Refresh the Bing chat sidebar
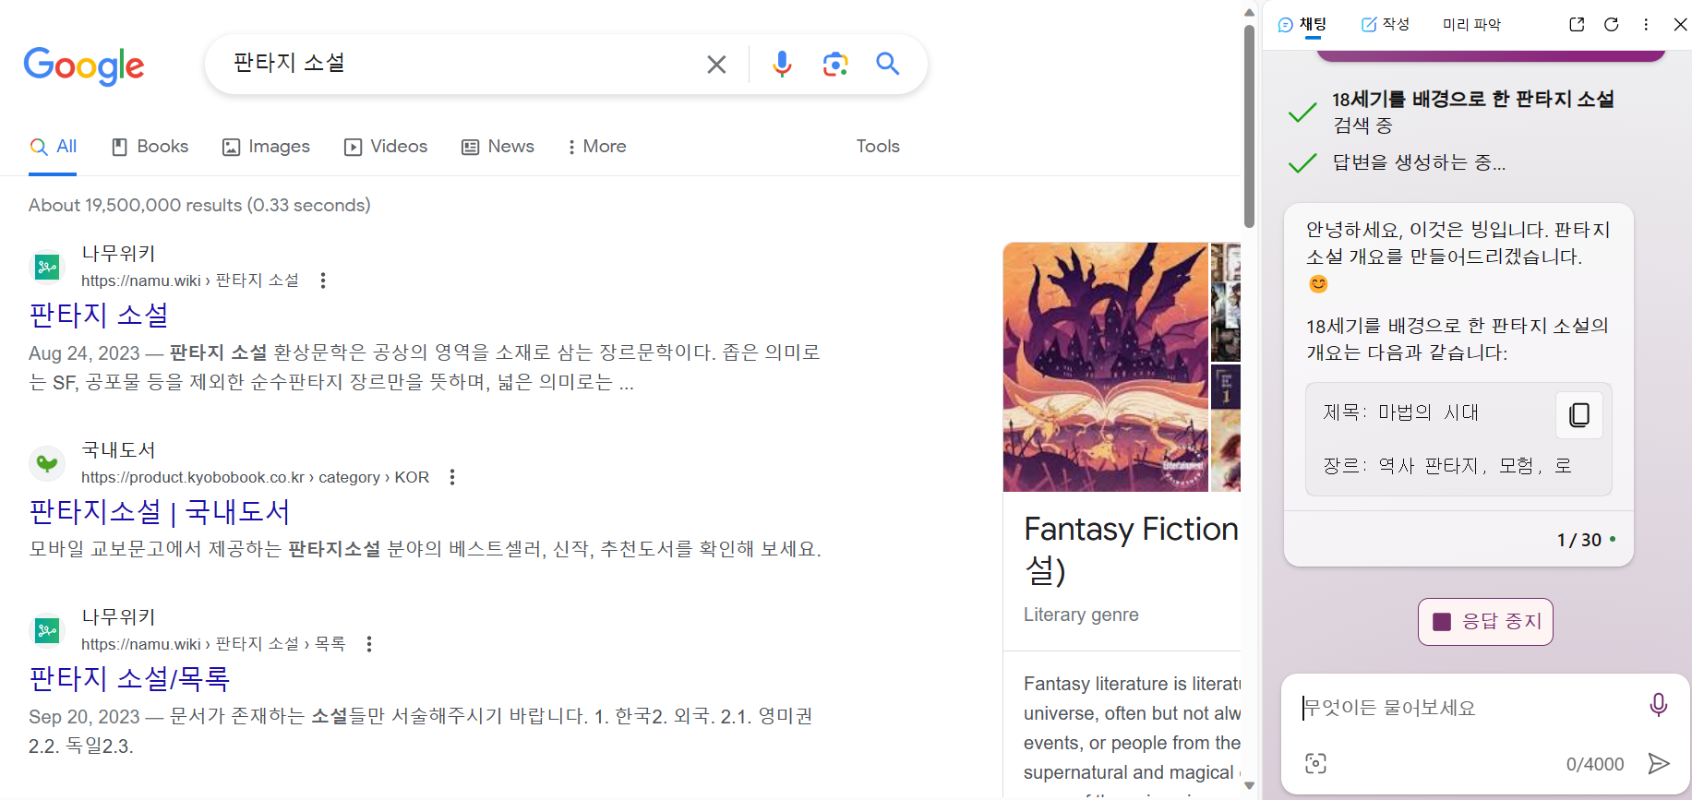The image size is (1692, 800). click(x=1611, y=25)
